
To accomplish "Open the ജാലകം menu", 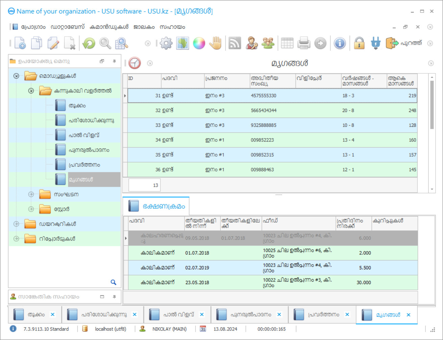I will 144,27.
